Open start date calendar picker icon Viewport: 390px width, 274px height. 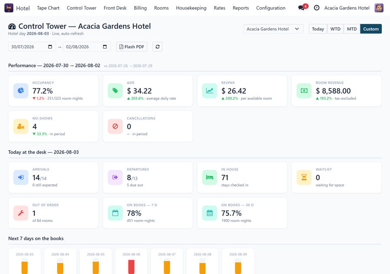[50, 47]
